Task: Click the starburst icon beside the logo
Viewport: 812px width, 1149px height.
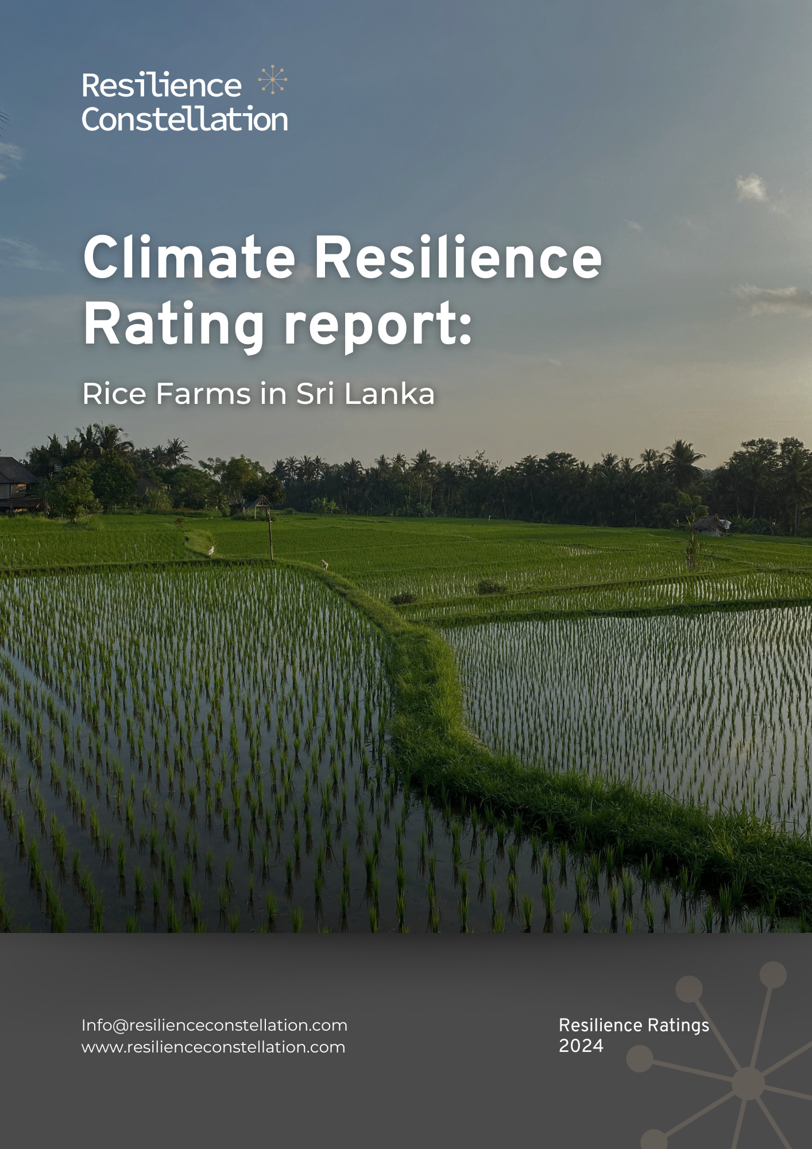Action: pos(273,79)
